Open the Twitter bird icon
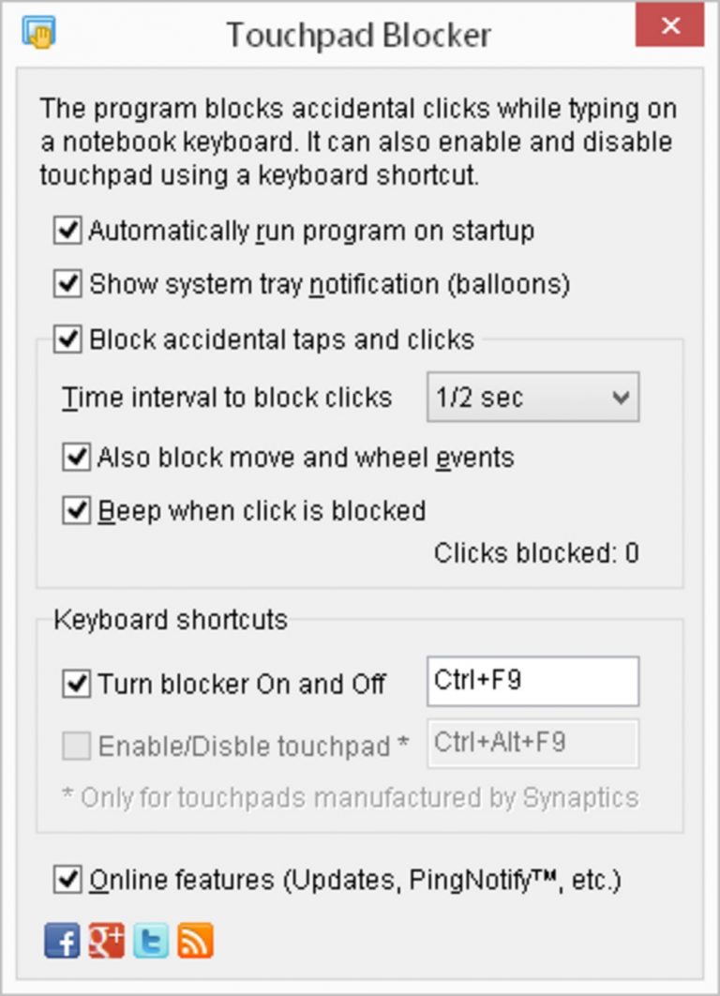Screen dimensions: 720x996 point(151,941)
